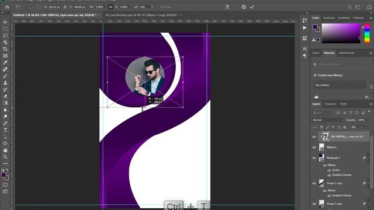Viewport: 374px width, 210px height.
Task: Switch to warp mode icon in options bar
Action: [x=227, y=7]
